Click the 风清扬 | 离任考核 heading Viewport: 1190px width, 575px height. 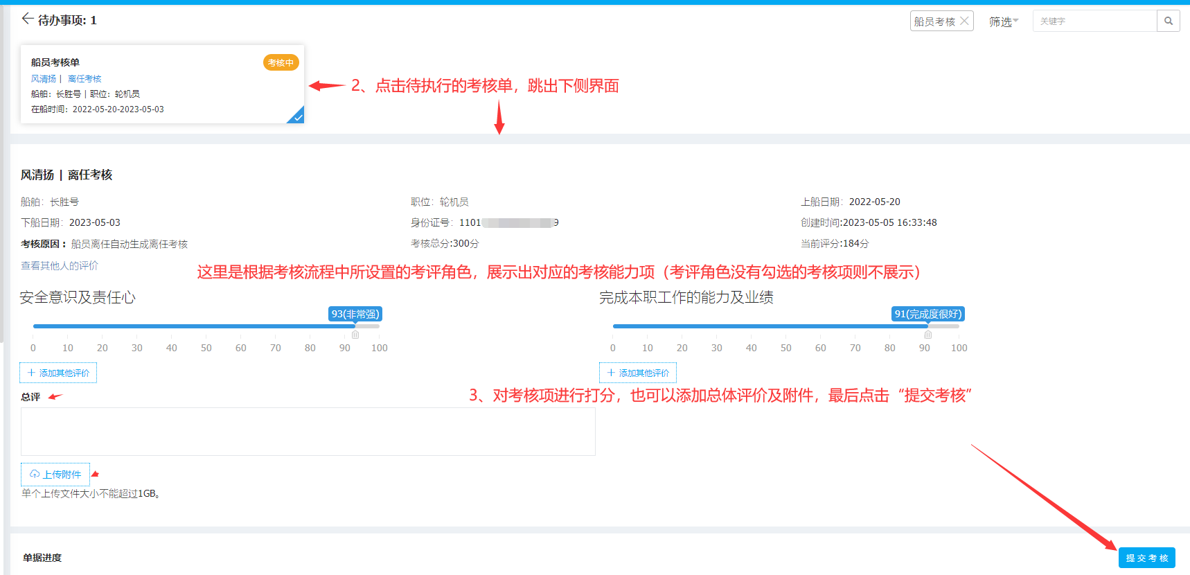coord(66,175)
